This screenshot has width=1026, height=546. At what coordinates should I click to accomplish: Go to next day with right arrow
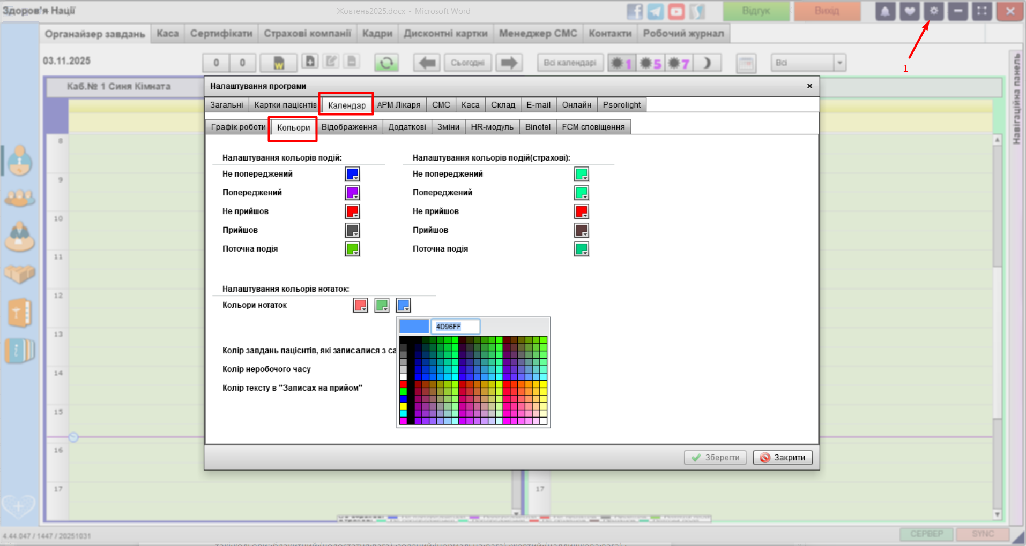509,63
